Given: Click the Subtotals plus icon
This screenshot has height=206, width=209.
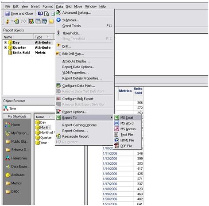Looking at the screenshot, I should tap(58, 20).
